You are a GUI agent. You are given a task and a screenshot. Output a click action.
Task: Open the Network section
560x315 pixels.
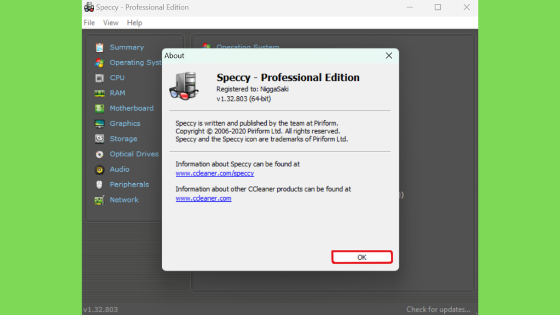pos(124,200)
